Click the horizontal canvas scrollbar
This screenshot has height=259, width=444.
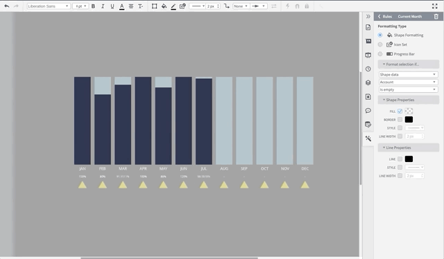pyautogui.click(x=169, y=258)
